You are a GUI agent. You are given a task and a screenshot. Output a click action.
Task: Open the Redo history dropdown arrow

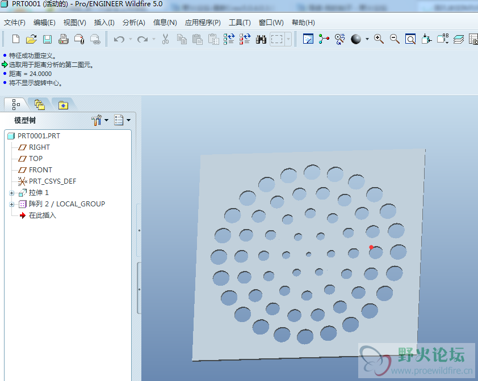154,39
